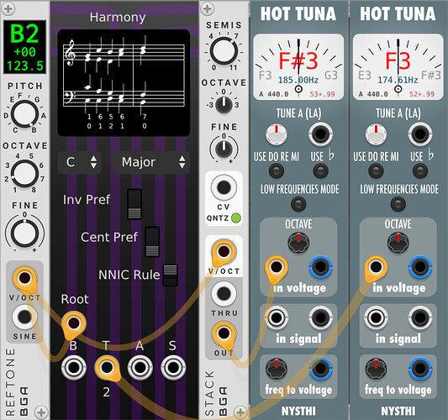Image resolution: width=448 pixels, height=420 pixels.
Task: Click the STACK OCTAVE knob
Action: point(224,105)
